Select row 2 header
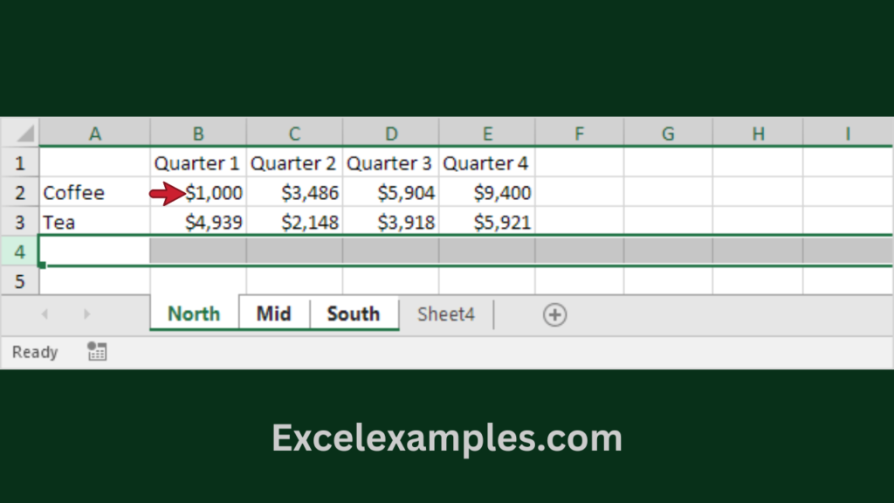Viewport: 894px width, 503px height. click(x=19, y=193)
